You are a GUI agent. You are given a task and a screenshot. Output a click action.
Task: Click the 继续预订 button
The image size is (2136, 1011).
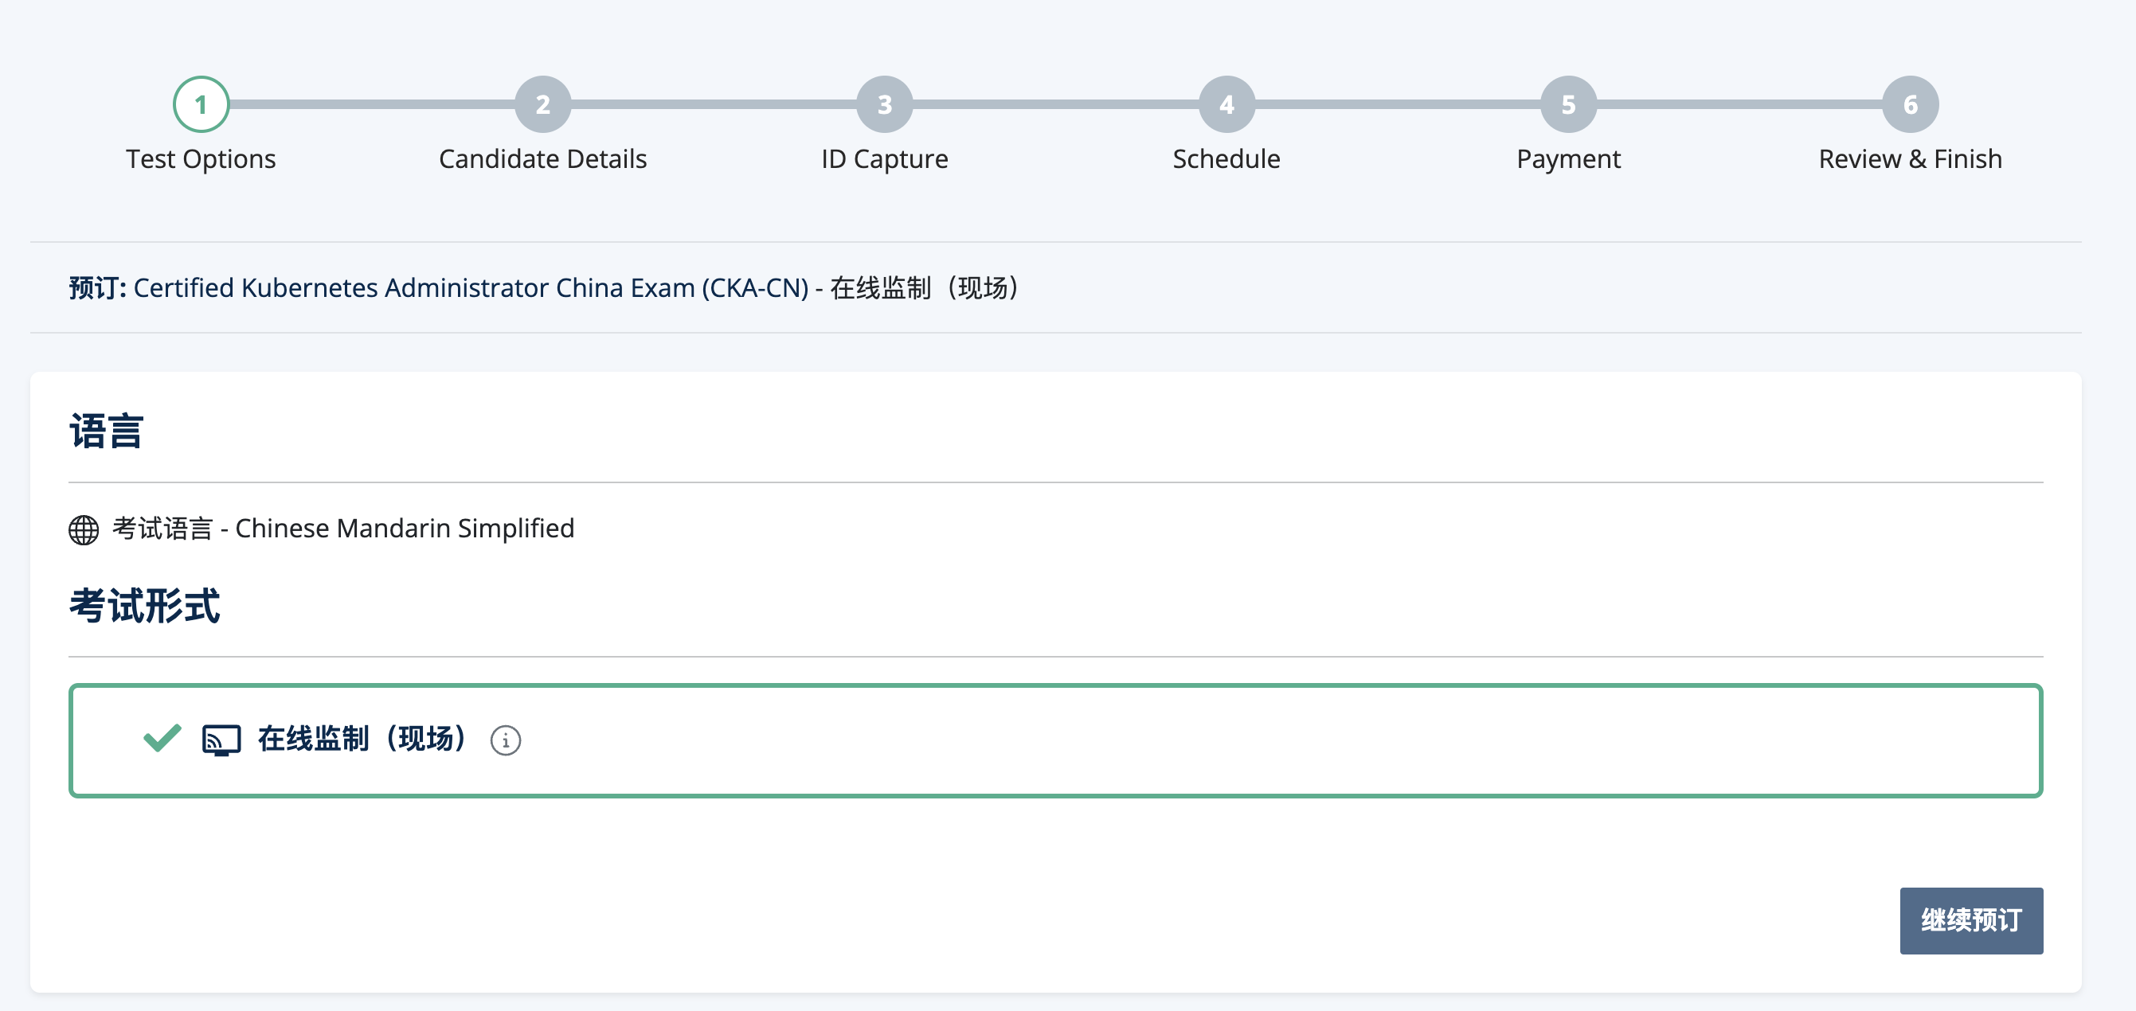point(1971,921)
